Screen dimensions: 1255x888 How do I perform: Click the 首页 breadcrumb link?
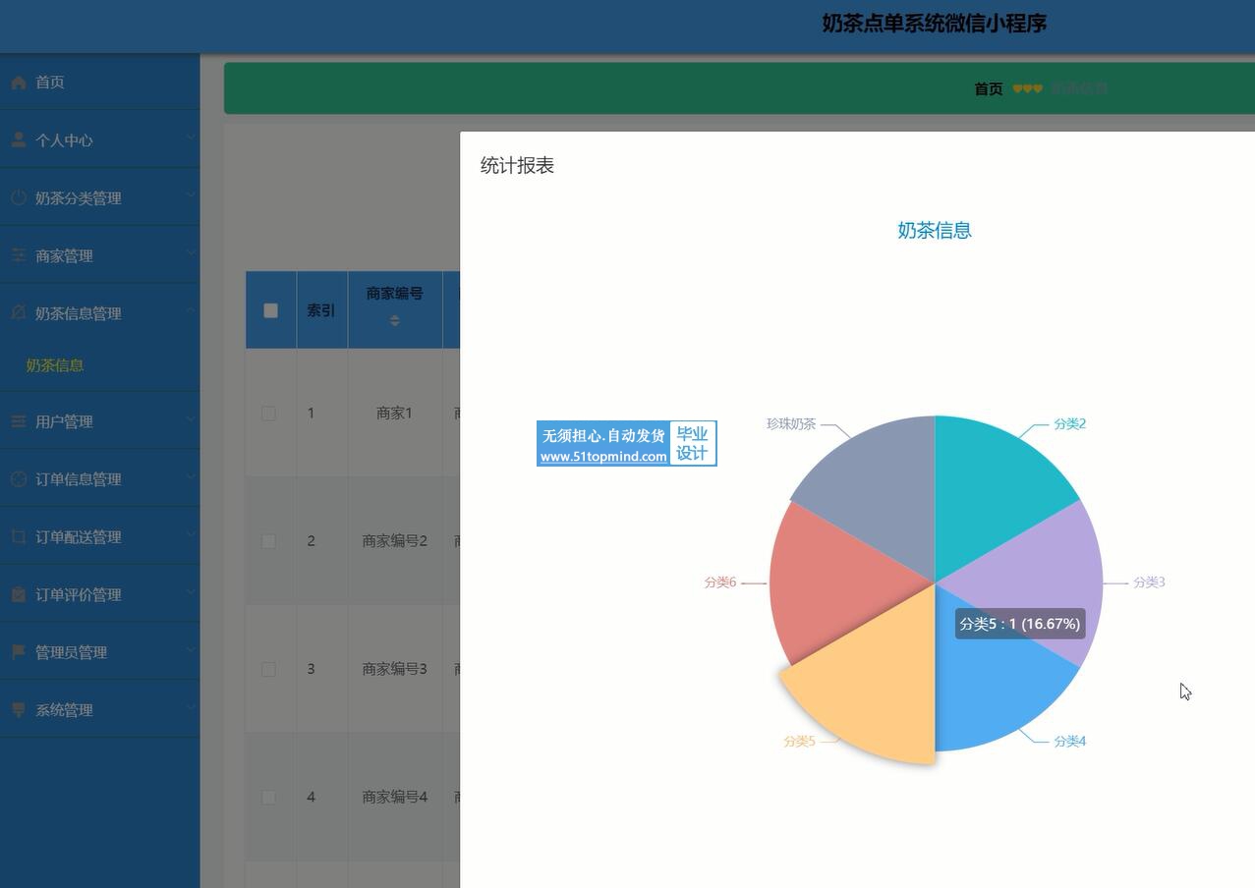pos(988,88)
